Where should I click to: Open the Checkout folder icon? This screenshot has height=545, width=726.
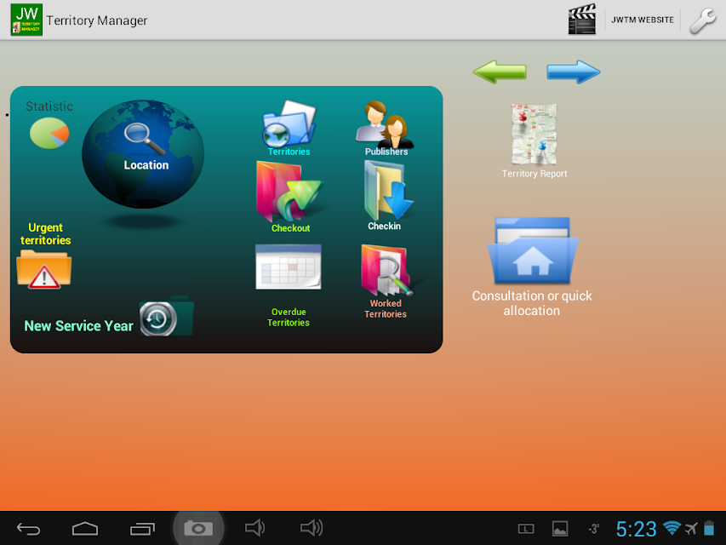[x=289, y=192]
